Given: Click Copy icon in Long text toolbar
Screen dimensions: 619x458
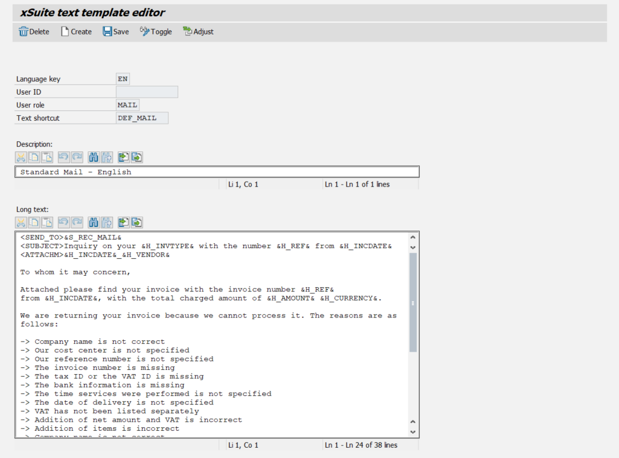Looking at the screenshot, I should 34,223.
